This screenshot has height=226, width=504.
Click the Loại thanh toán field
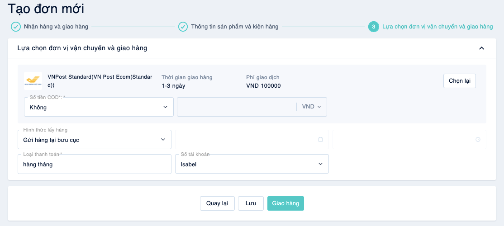[95, 164]
